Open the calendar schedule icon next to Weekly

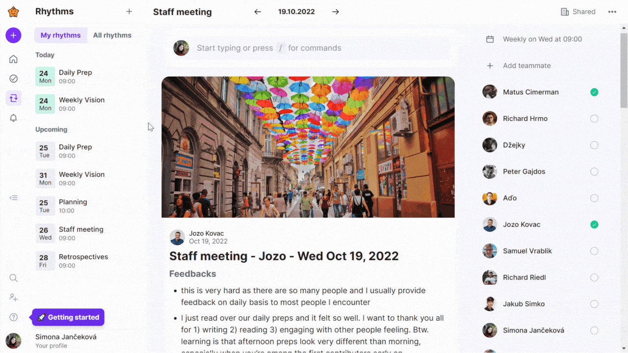click(x=490, y=39)
